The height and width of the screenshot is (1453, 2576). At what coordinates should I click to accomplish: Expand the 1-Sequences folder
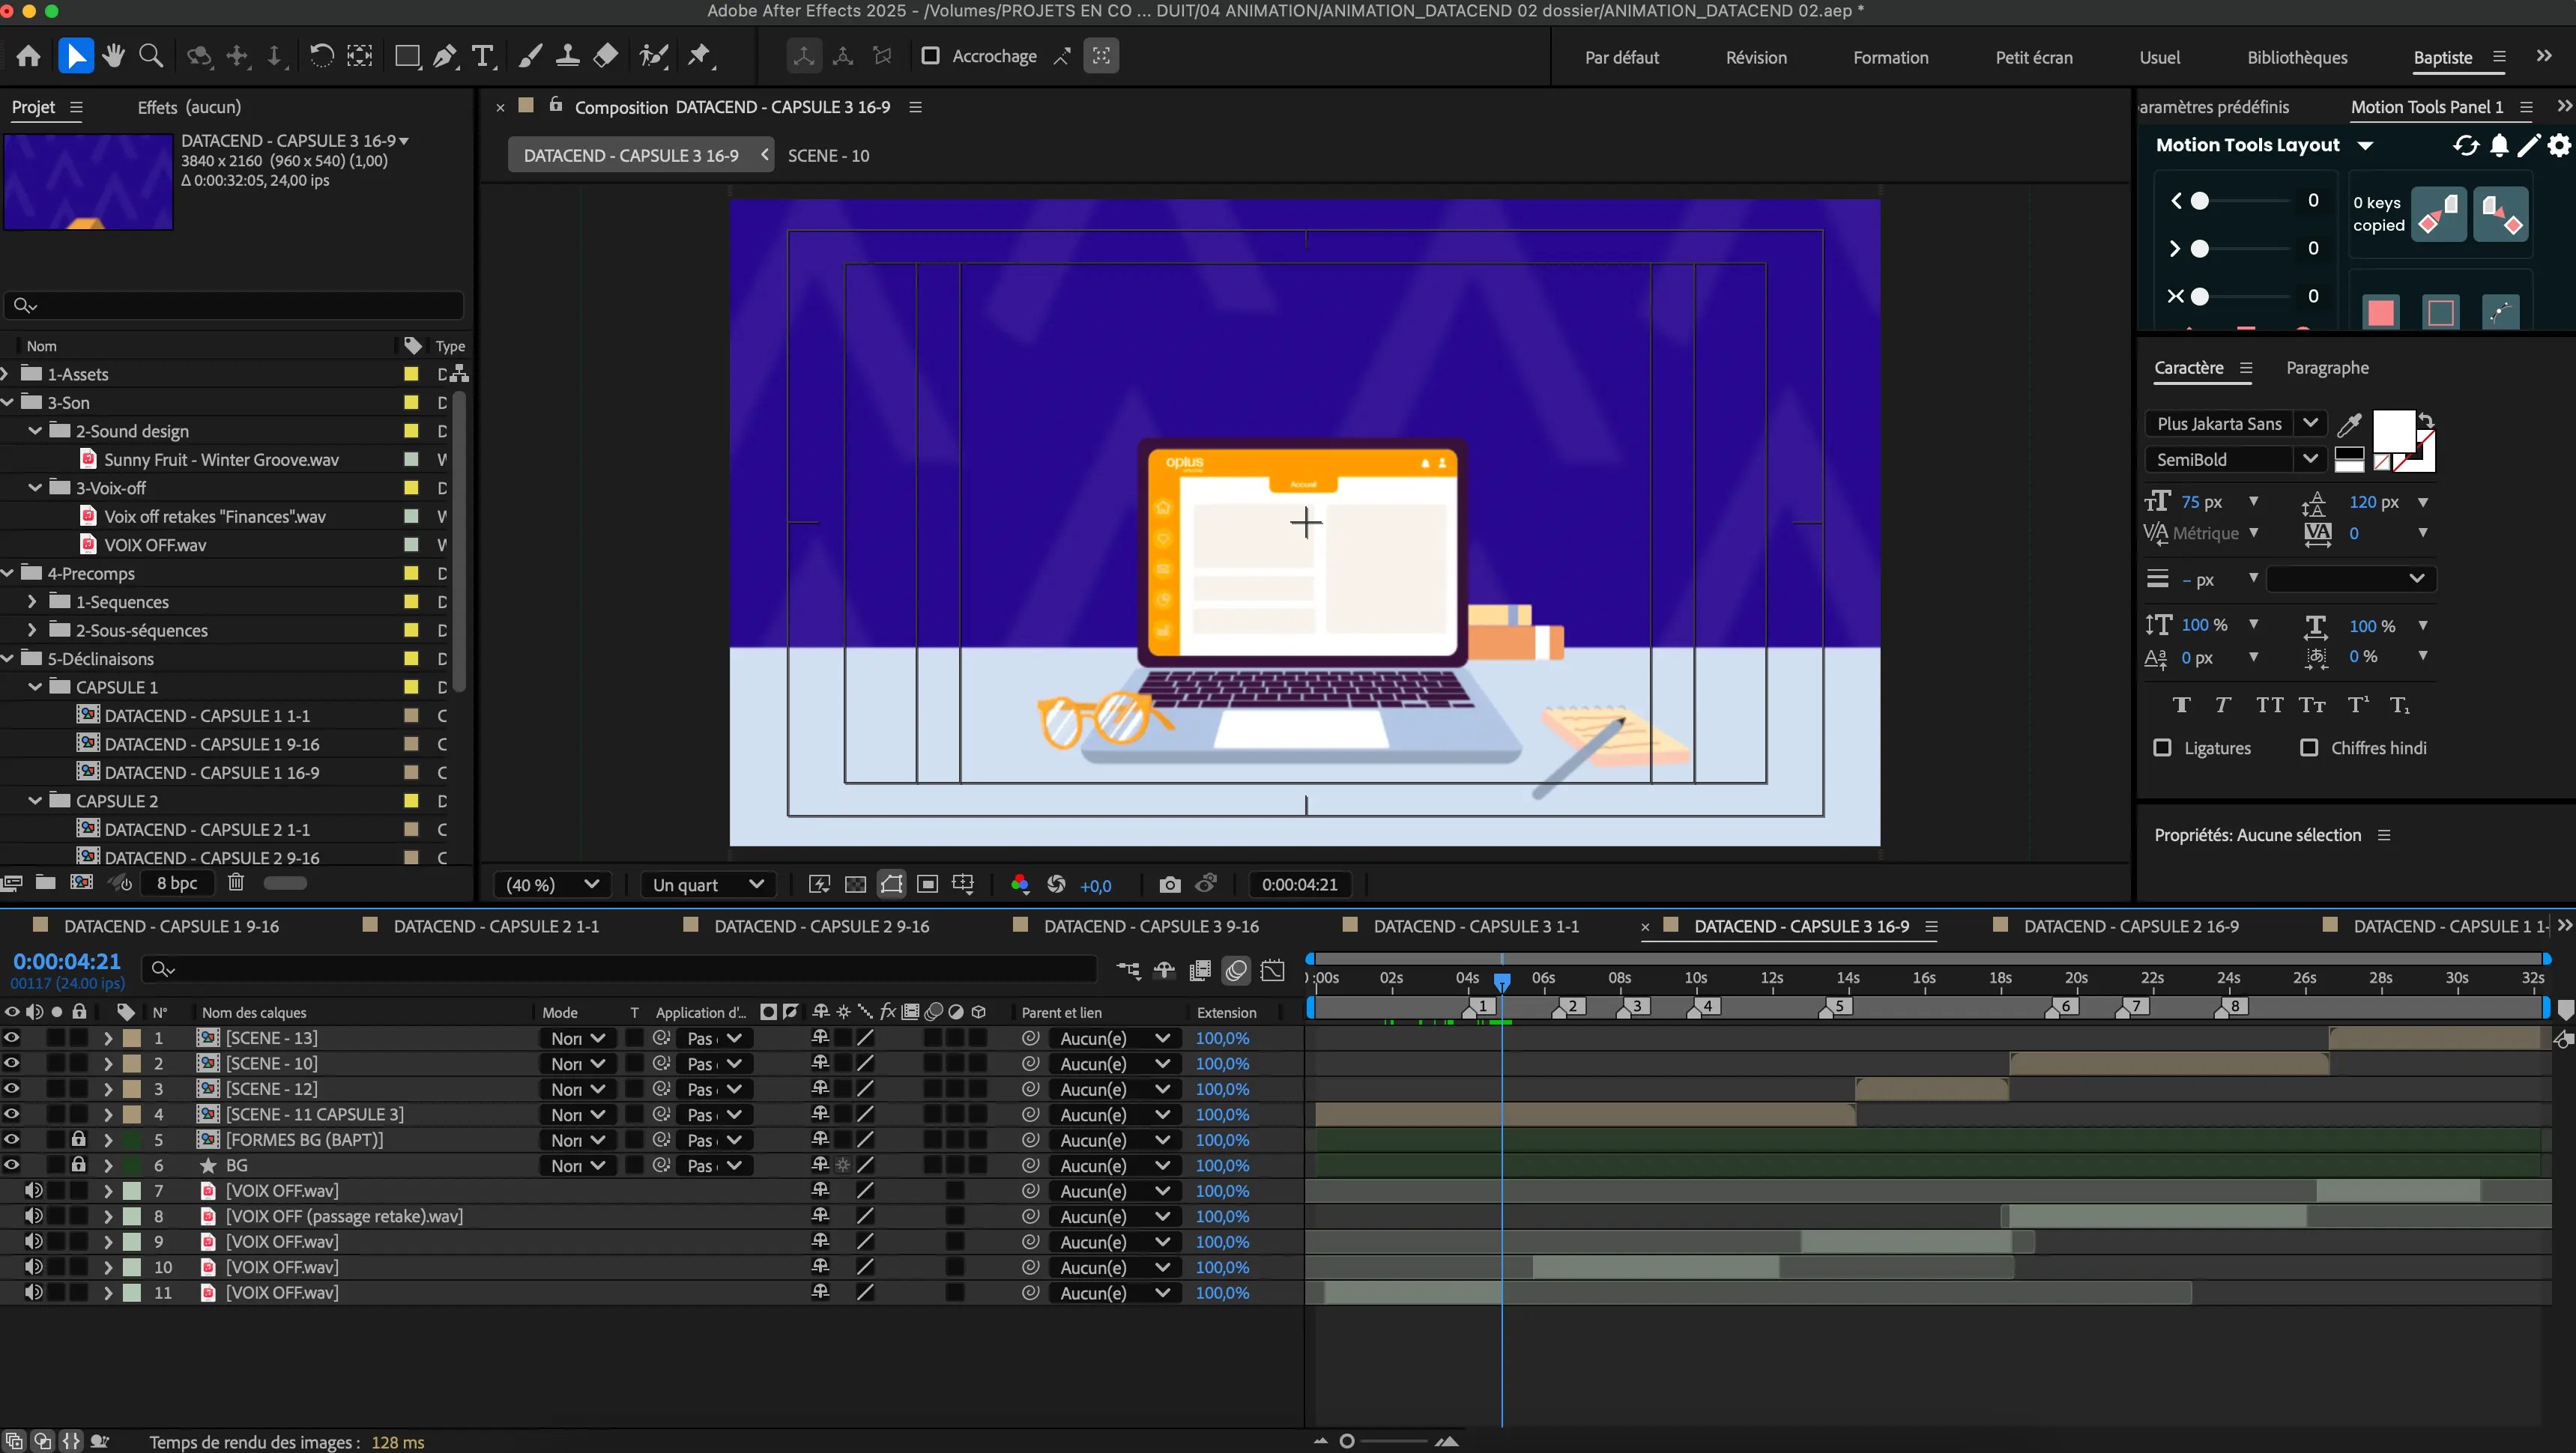(32, 601)
